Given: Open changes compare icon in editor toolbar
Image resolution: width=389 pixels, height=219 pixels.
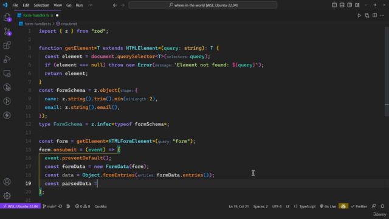Looking at the screenshot, I should 367,15.
